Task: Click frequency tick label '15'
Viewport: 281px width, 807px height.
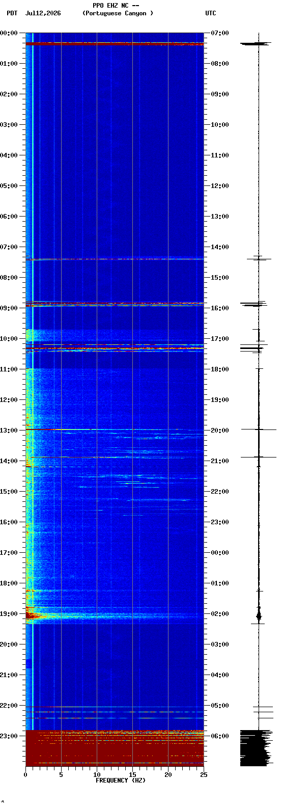Action: point(132,775)
